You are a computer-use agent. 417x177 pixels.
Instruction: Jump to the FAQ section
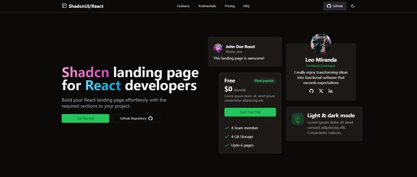coord(246,6)
